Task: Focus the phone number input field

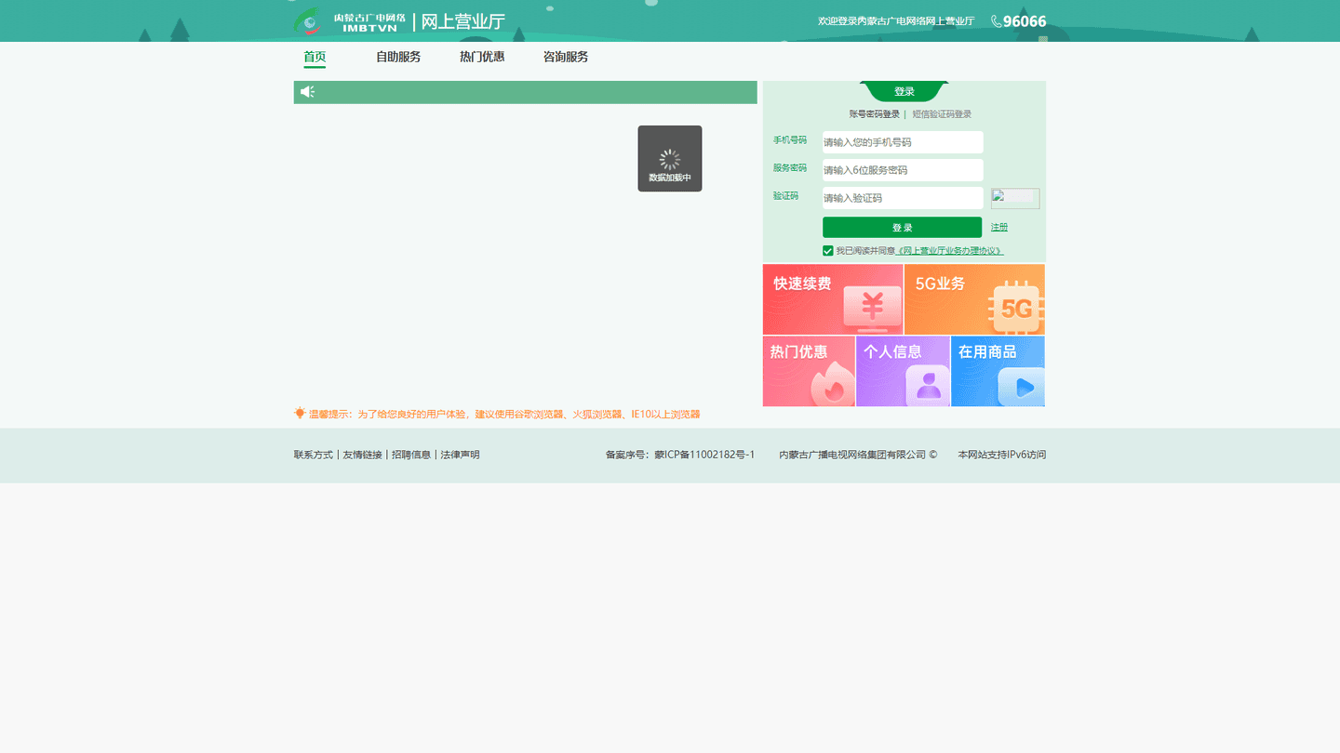Action: (x=903, y=142)
